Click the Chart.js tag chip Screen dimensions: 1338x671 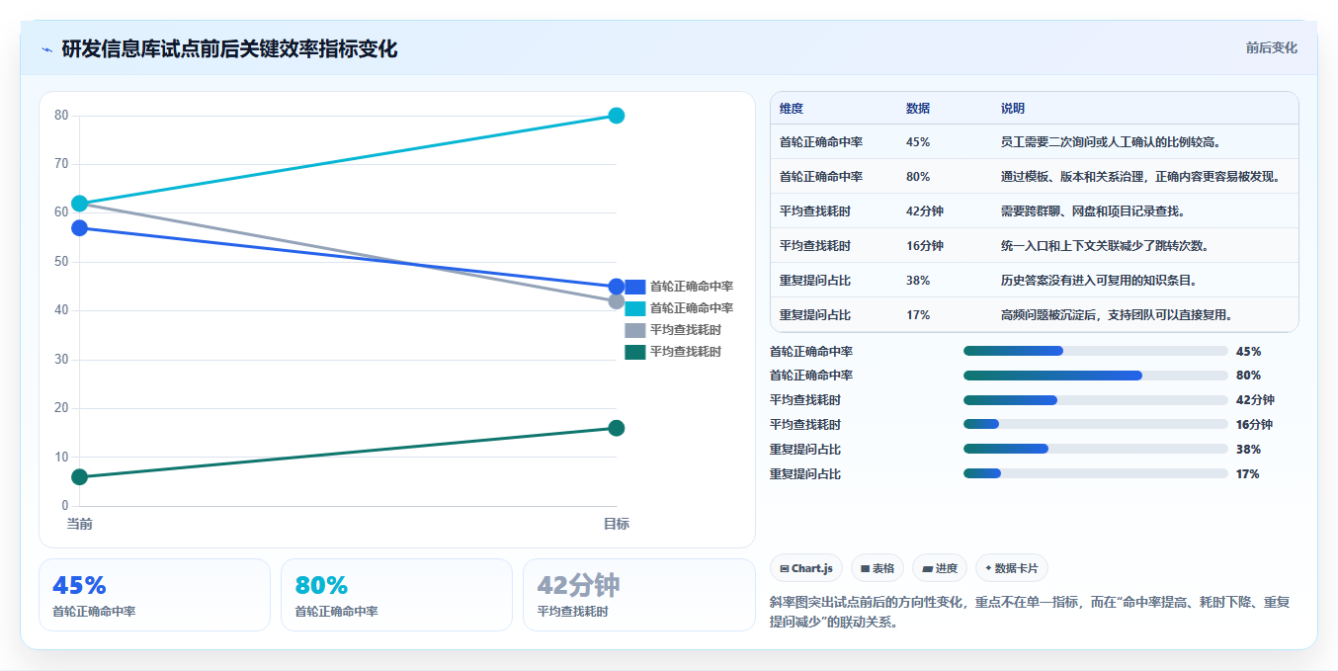tap(806, 568)
